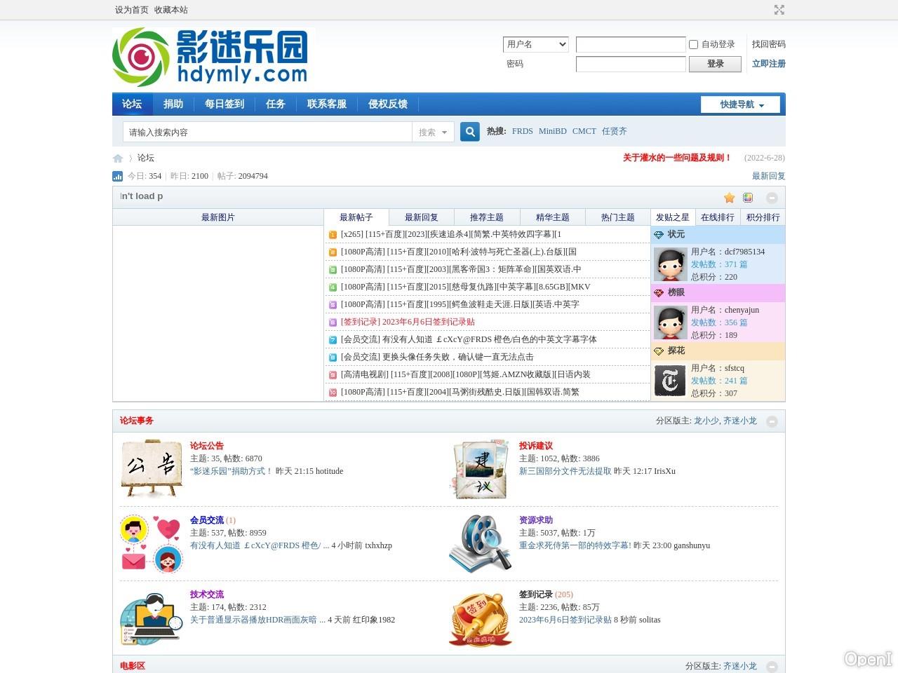The height and width of the screenshot is (673, 898).
Task: Switch to the 精华主题 tab
Action: pos(552,217)
